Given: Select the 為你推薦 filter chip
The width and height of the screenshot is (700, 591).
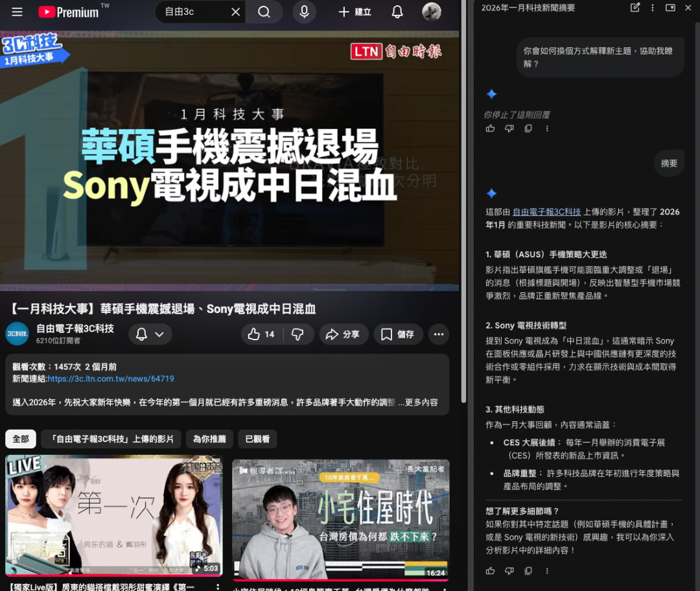Looking at the screenshot, I should click(209, 439).
